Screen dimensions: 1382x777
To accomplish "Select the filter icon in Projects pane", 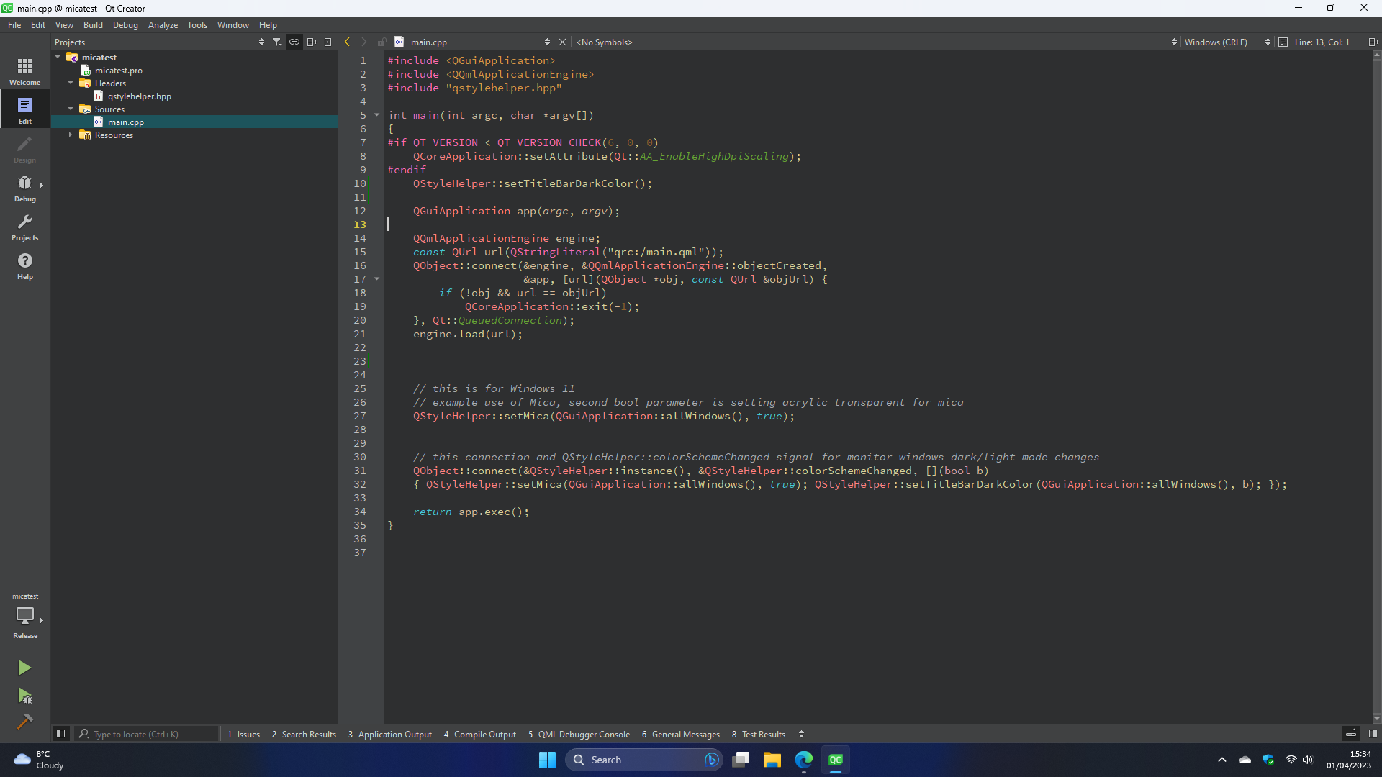I will pyautogui.click(x=278, y=42).
